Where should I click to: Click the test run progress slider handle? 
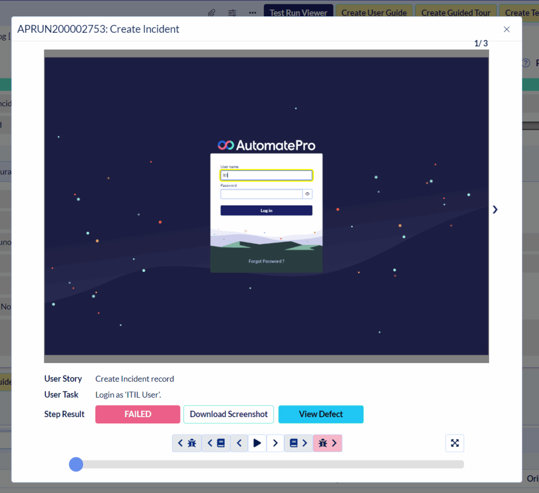pyautogui.click(x=76, y=464)
